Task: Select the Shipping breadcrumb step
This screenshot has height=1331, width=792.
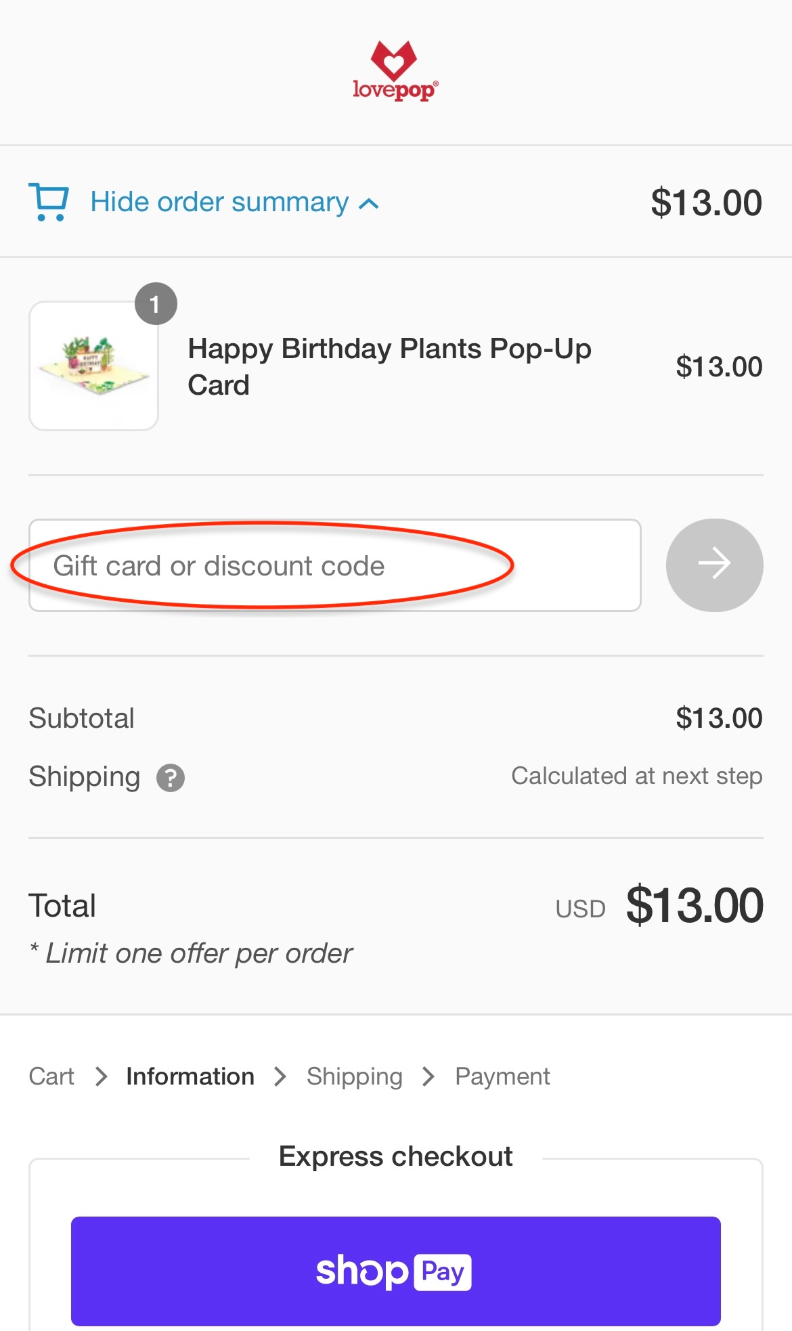Action: pos(354,1076)
